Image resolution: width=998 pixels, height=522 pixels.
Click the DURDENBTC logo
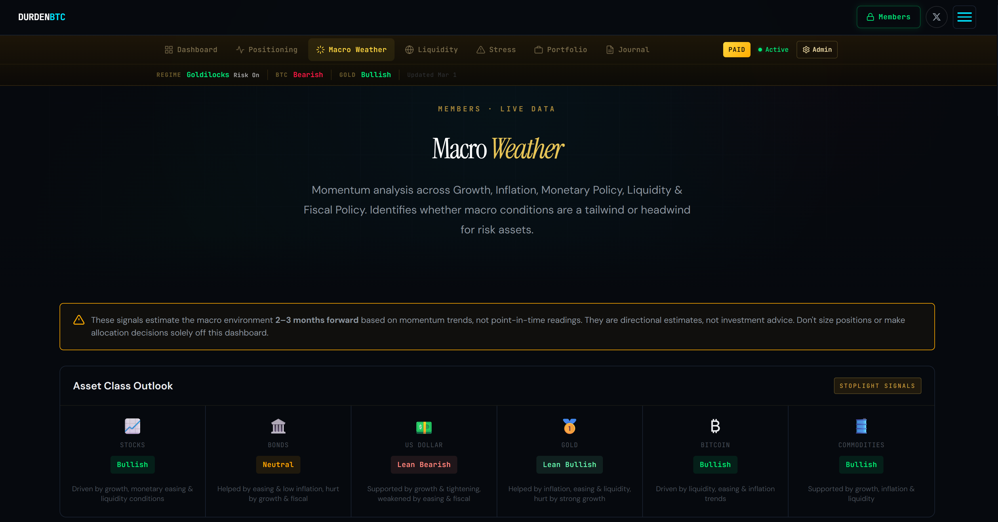[42, 17]
